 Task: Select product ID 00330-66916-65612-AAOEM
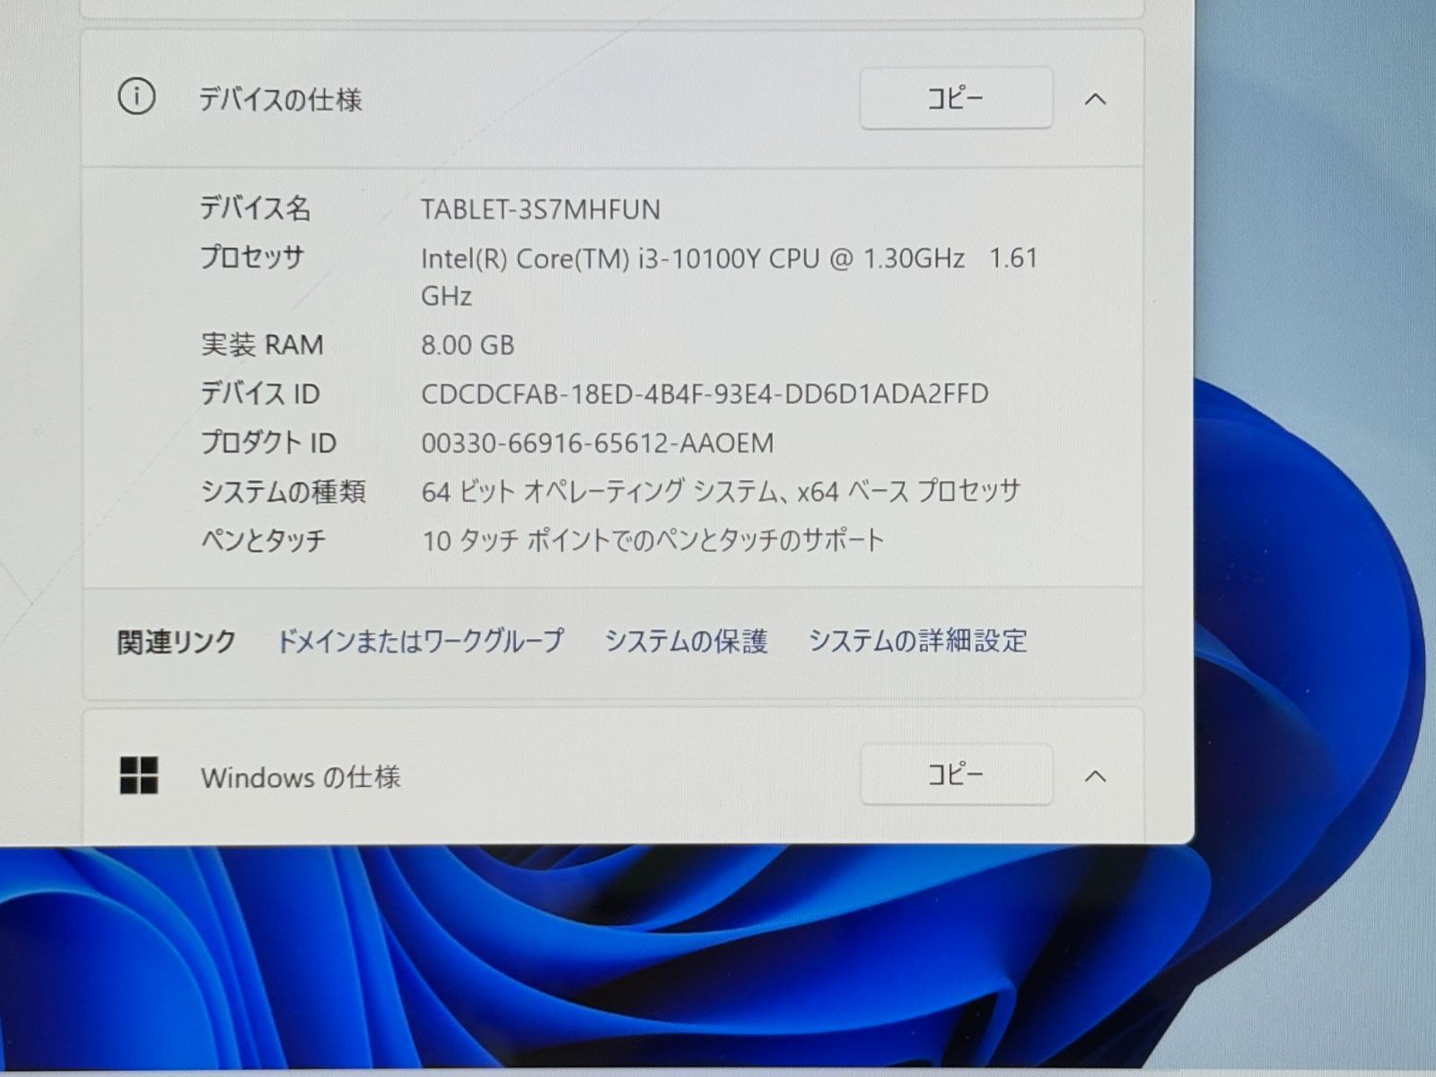597,443
